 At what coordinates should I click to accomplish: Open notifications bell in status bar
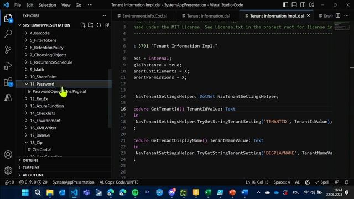[347, 182]
